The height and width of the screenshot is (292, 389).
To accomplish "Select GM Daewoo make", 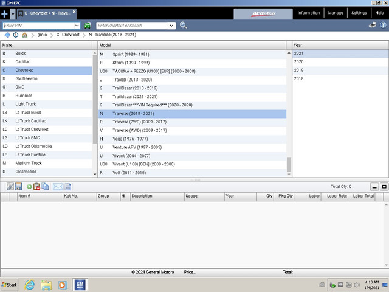I will click(47, 78).
